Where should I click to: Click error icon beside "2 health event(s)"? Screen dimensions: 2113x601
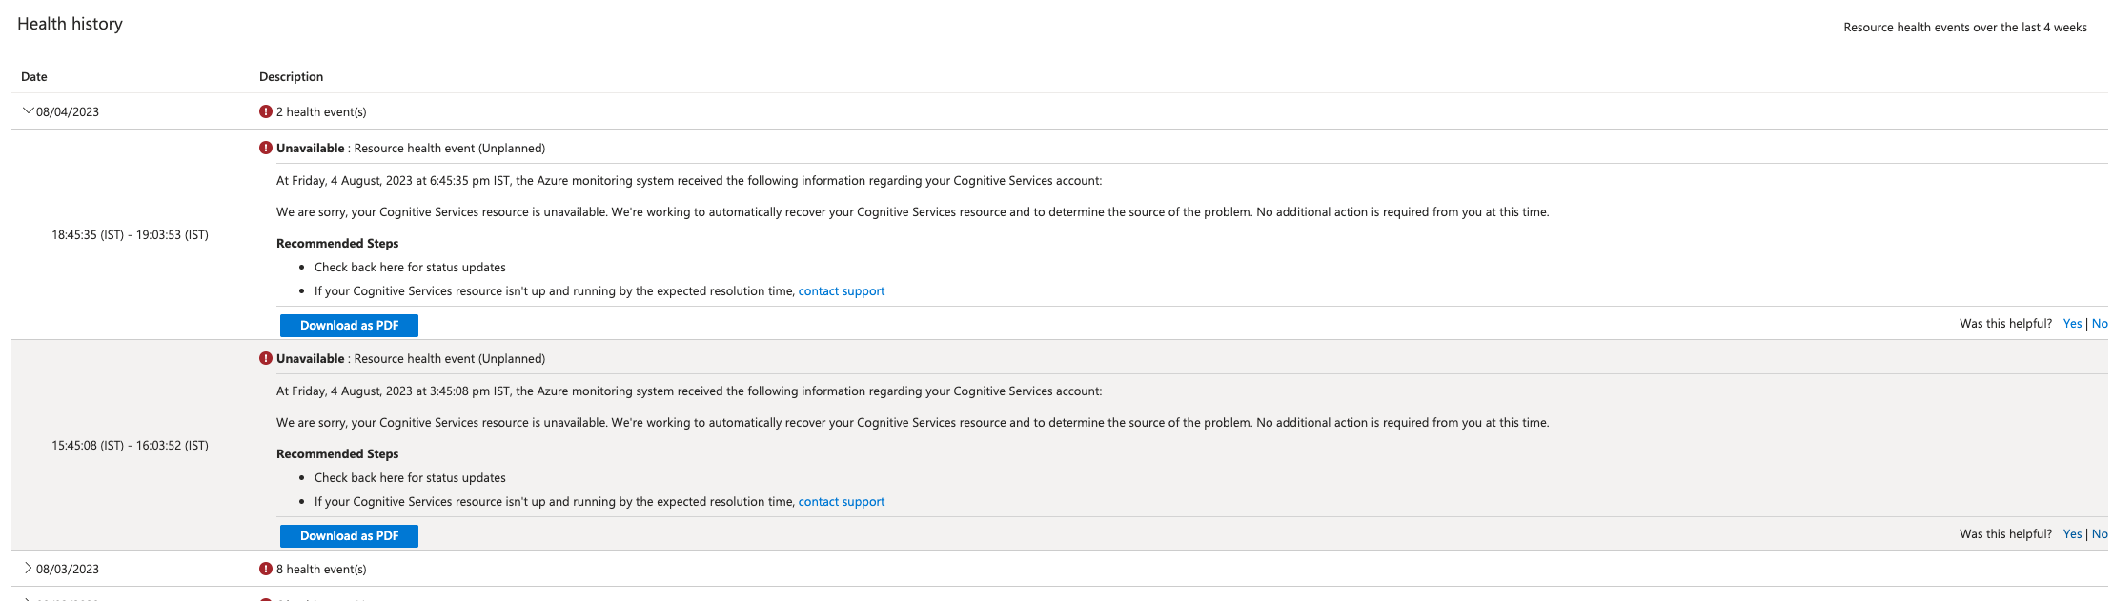click(266, 111)
